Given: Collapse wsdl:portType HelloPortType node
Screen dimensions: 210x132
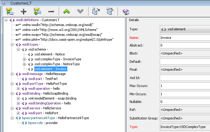Looking at the screenshot, I should point(12,84).
